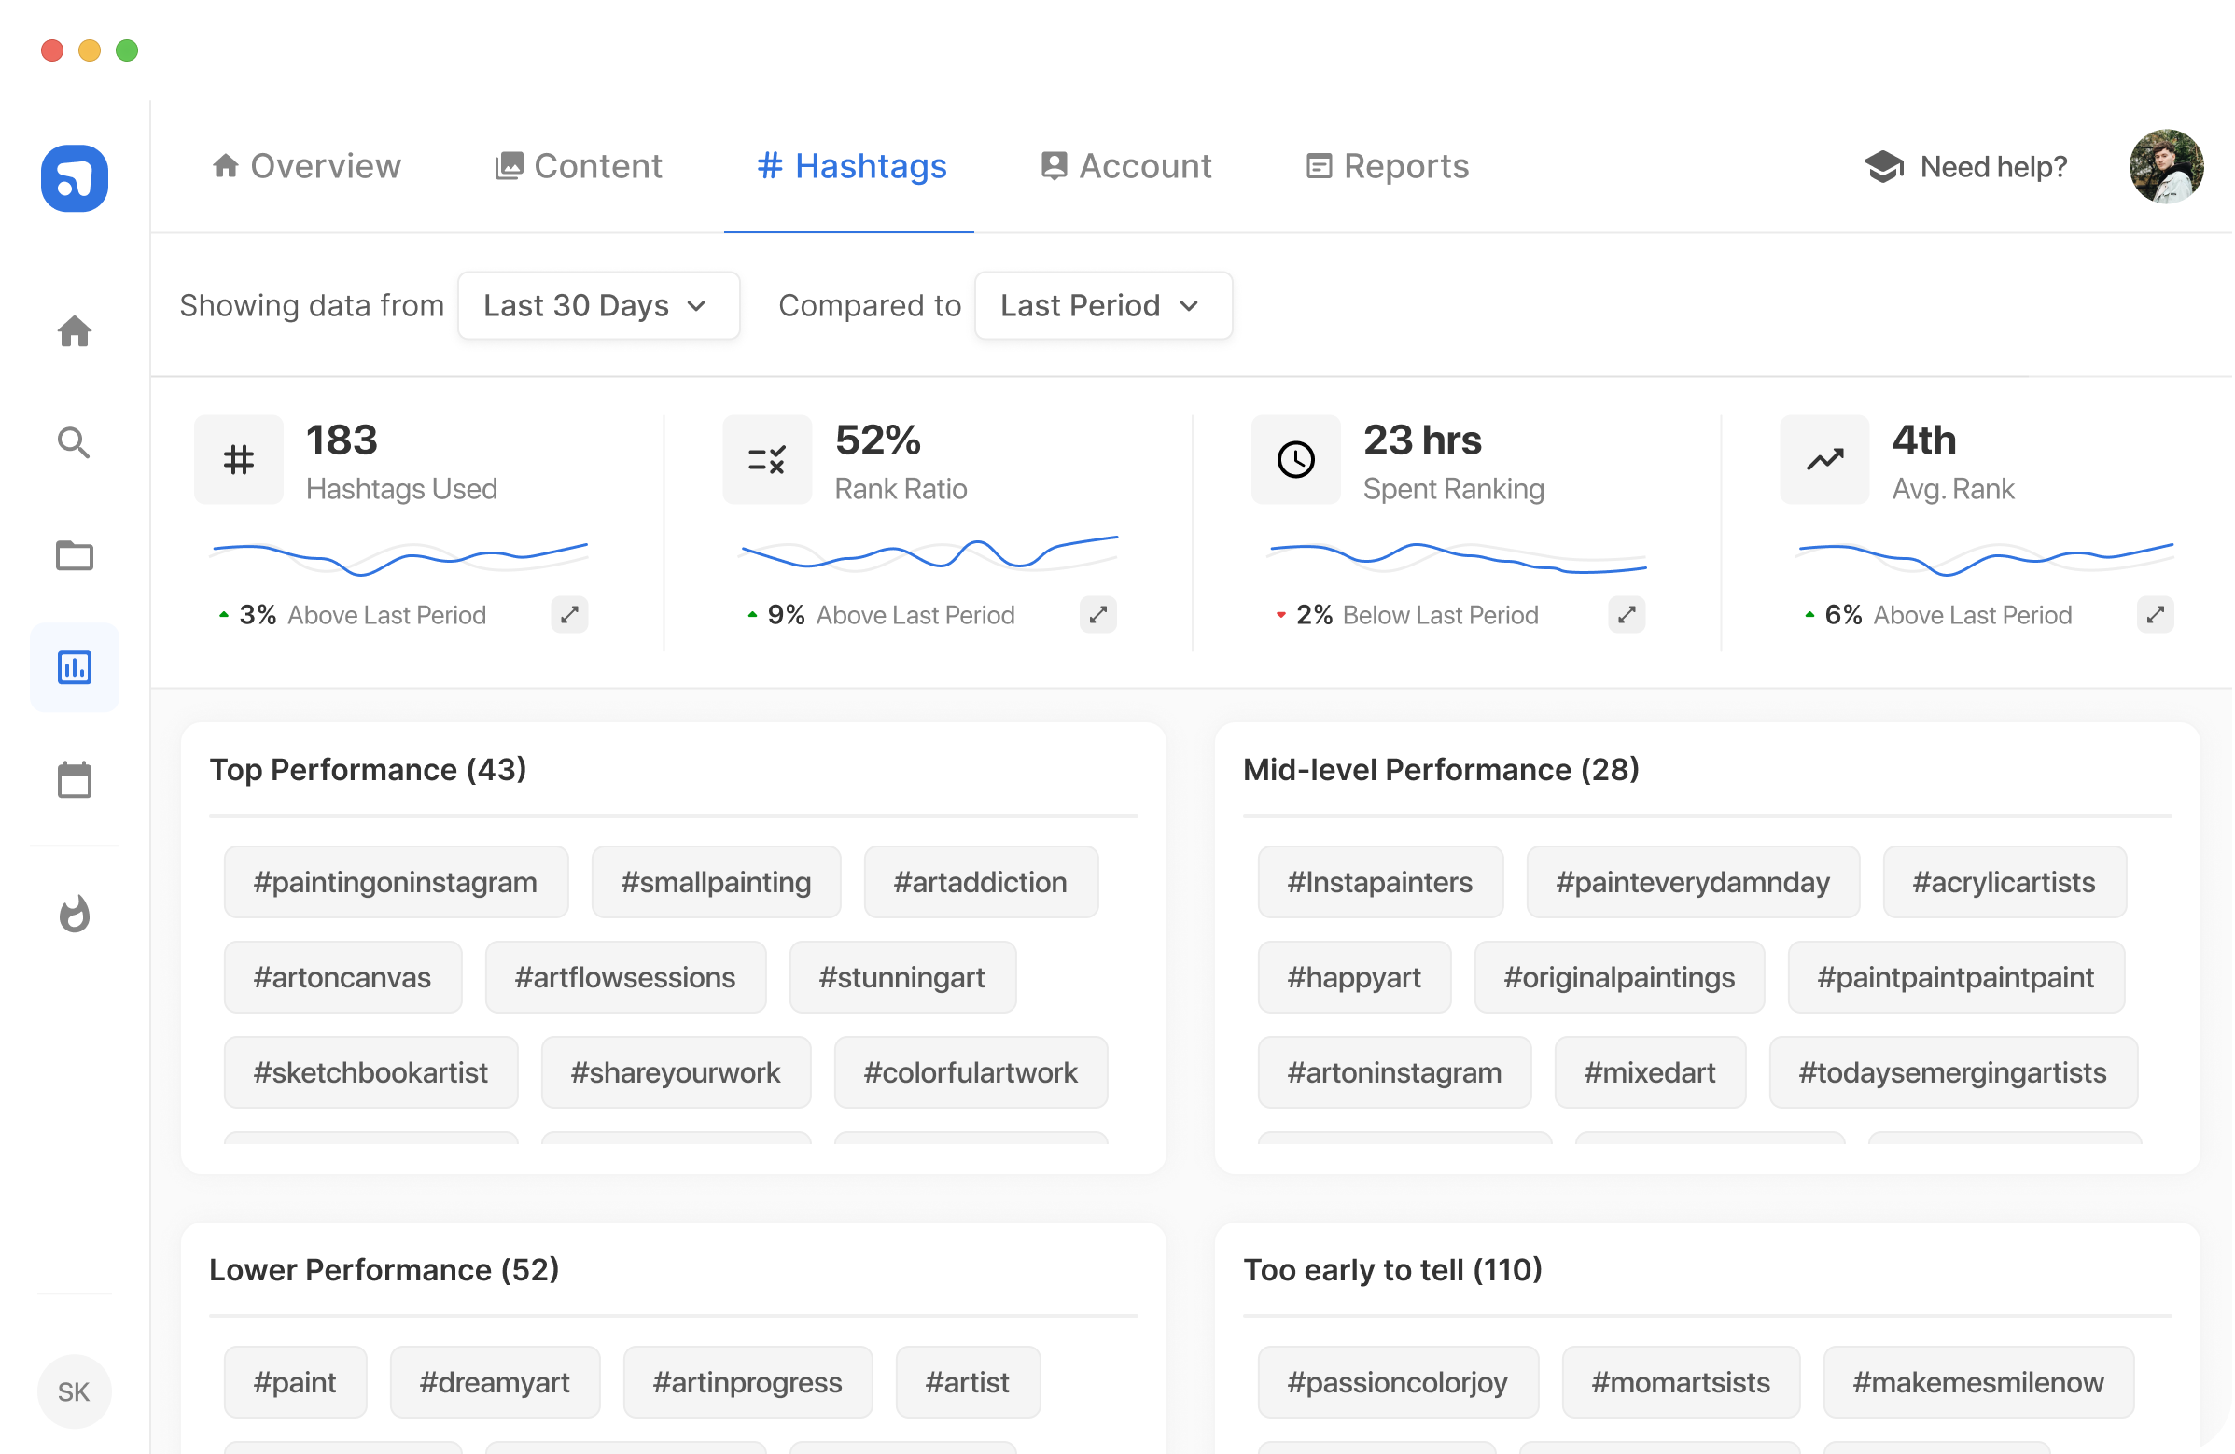The image size is (2235, 1454).
Task: Click the #painteverydamnday chip
Action: pos(1692,882)
